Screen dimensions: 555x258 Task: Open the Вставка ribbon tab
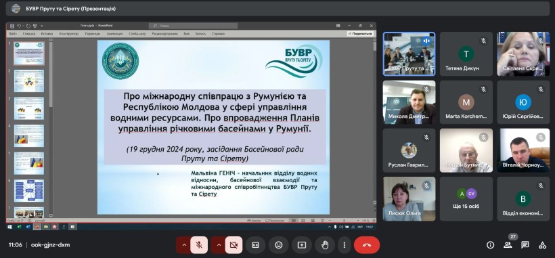47,34
